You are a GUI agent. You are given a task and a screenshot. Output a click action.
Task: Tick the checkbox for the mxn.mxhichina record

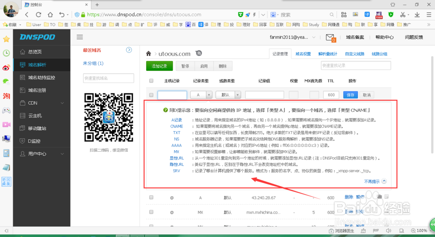pos(151,212)
